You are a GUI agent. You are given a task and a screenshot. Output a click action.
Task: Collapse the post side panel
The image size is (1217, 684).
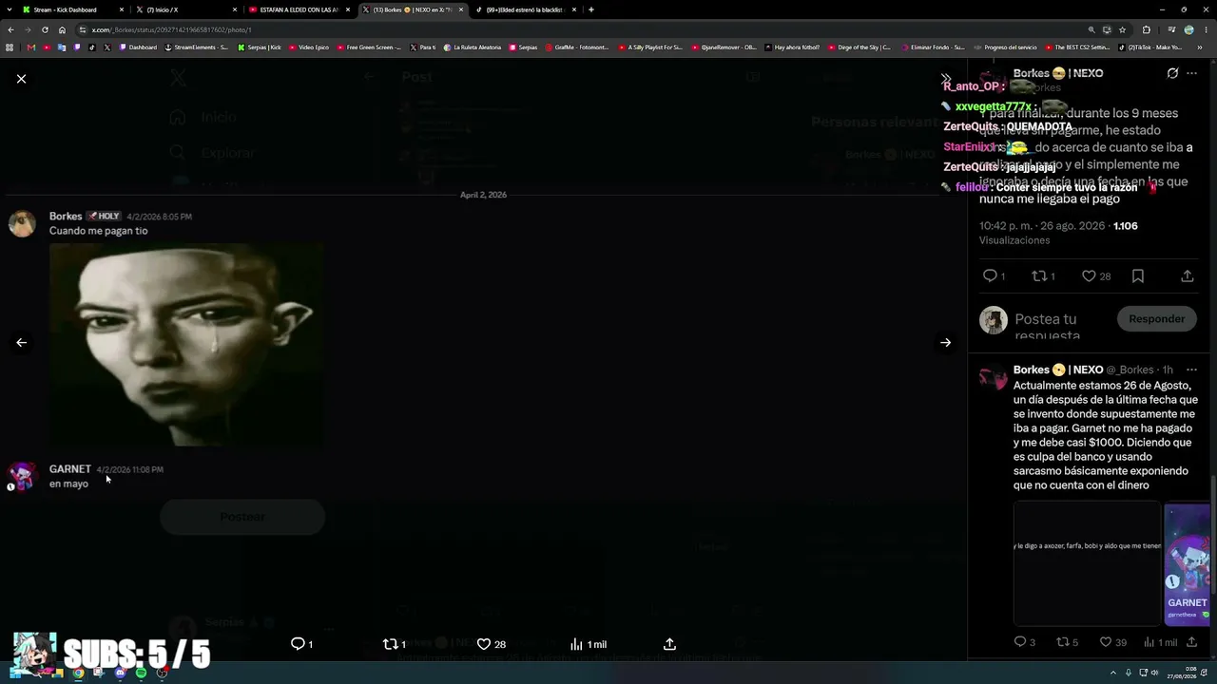pos(945,79)
